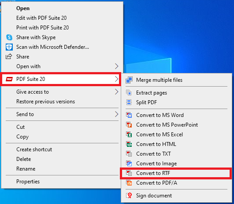Click the Skype icon beside Share with Skype
The image size is (234, 204).
coord(9,37)
